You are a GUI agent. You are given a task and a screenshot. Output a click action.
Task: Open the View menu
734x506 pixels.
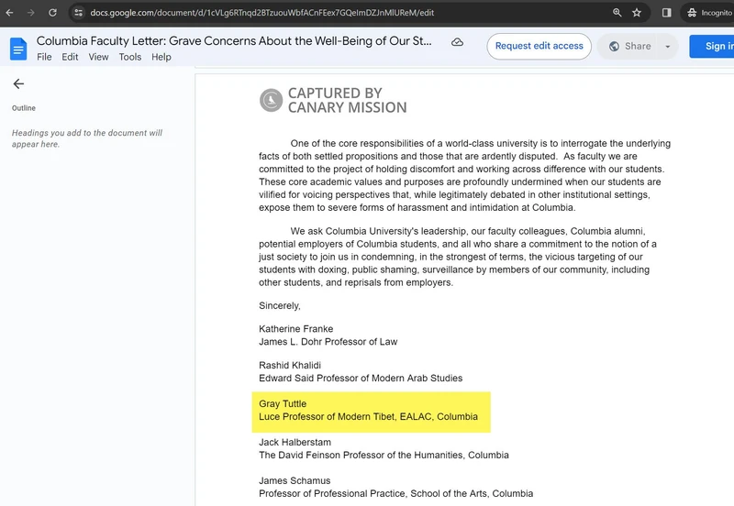[98, 57]
